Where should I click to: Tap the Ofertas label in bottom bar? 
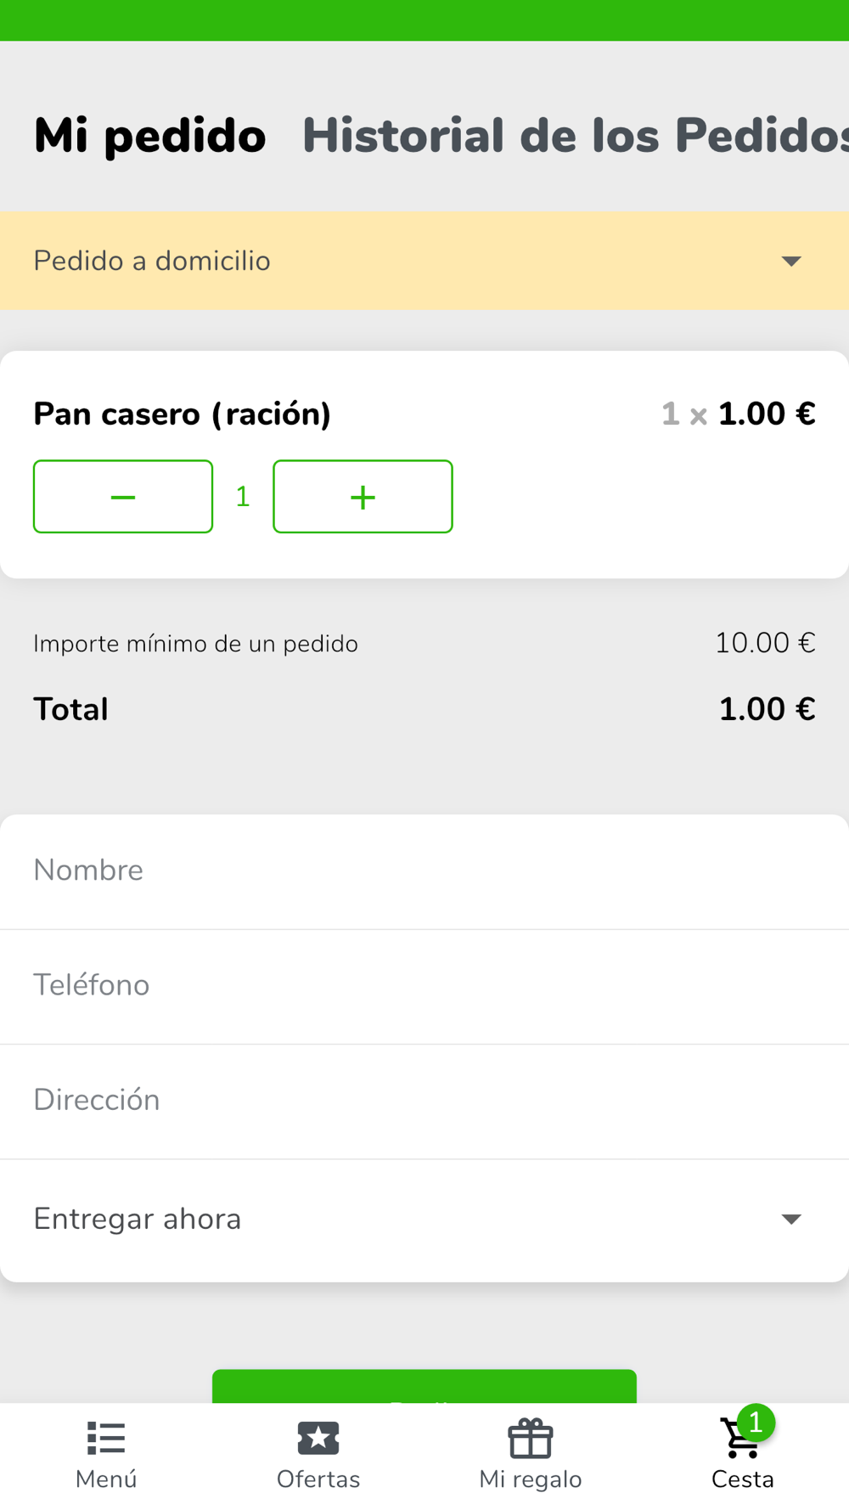pyautogui.click(x=318, y=1479)
